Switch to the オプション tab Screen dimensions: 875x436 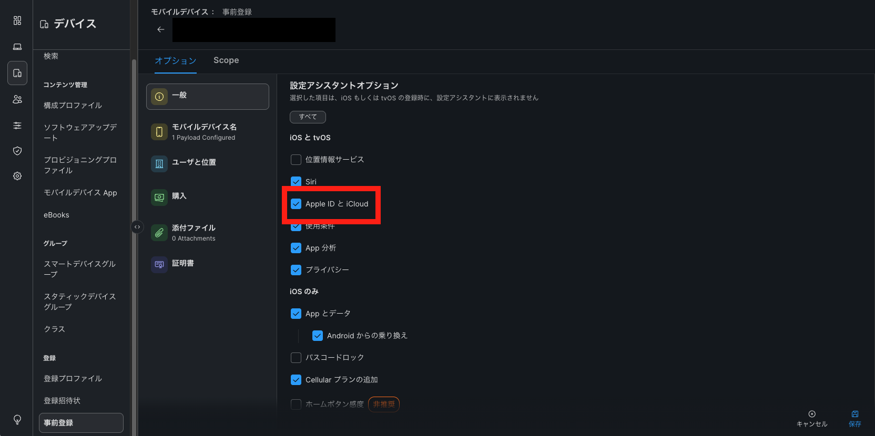[176, 61]
